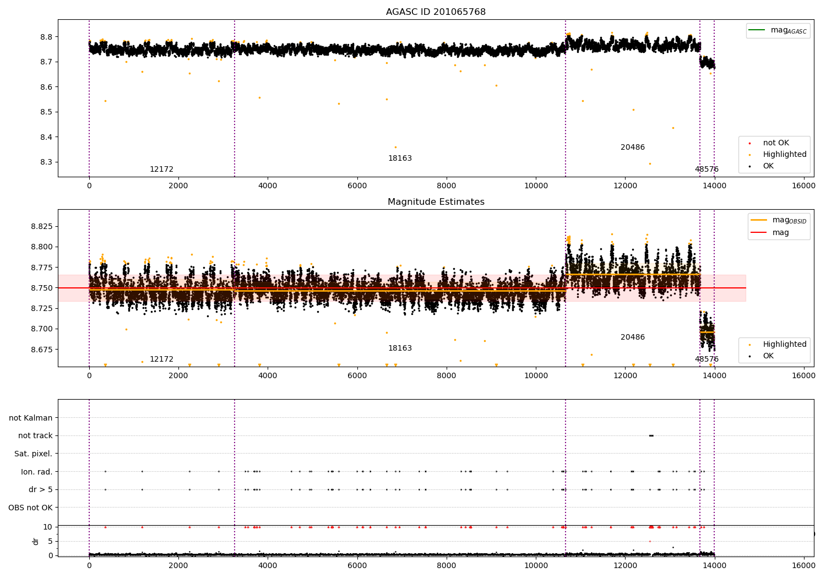Select the 'Ion. rad.' row label

(36, 472)
